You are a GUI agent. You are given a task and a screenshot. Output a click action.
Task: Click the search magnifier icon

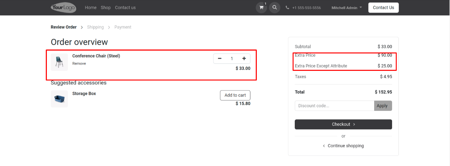click(x=274, y=7)
